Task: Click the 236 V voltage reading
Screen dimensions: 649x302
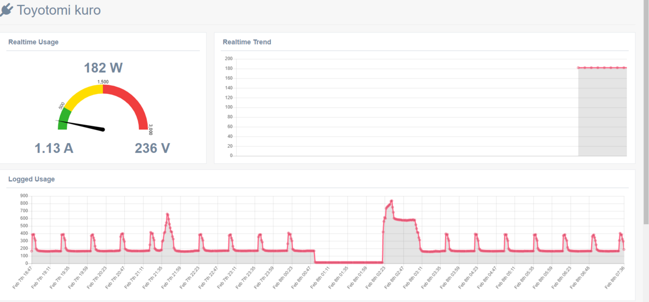Action: (x=152, y=148)
